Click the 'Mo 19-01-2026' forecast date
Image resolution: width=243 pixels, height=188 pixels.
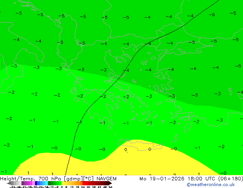pos(162,179)
